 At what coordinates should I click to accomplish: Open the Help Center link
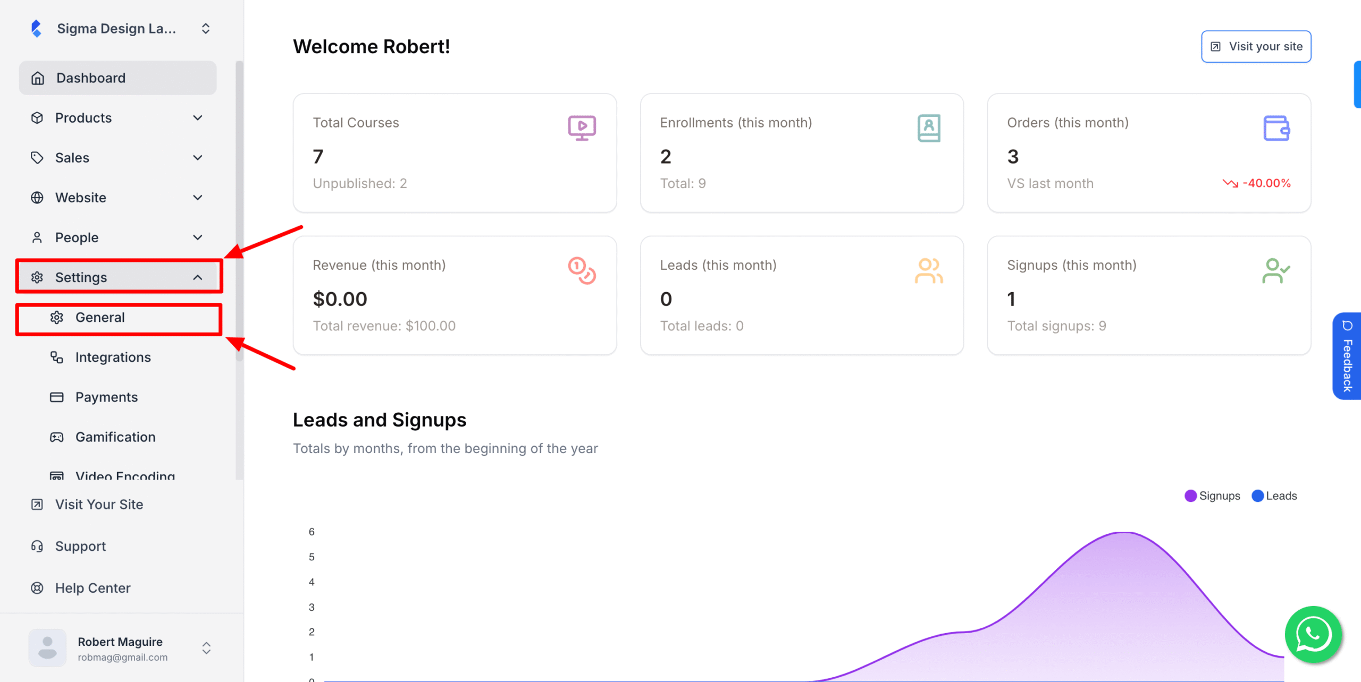(x=93, y=588)
